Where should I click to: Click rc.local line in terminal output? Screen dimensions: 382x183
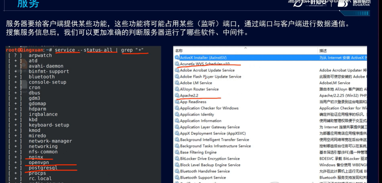tap(40, 179)
